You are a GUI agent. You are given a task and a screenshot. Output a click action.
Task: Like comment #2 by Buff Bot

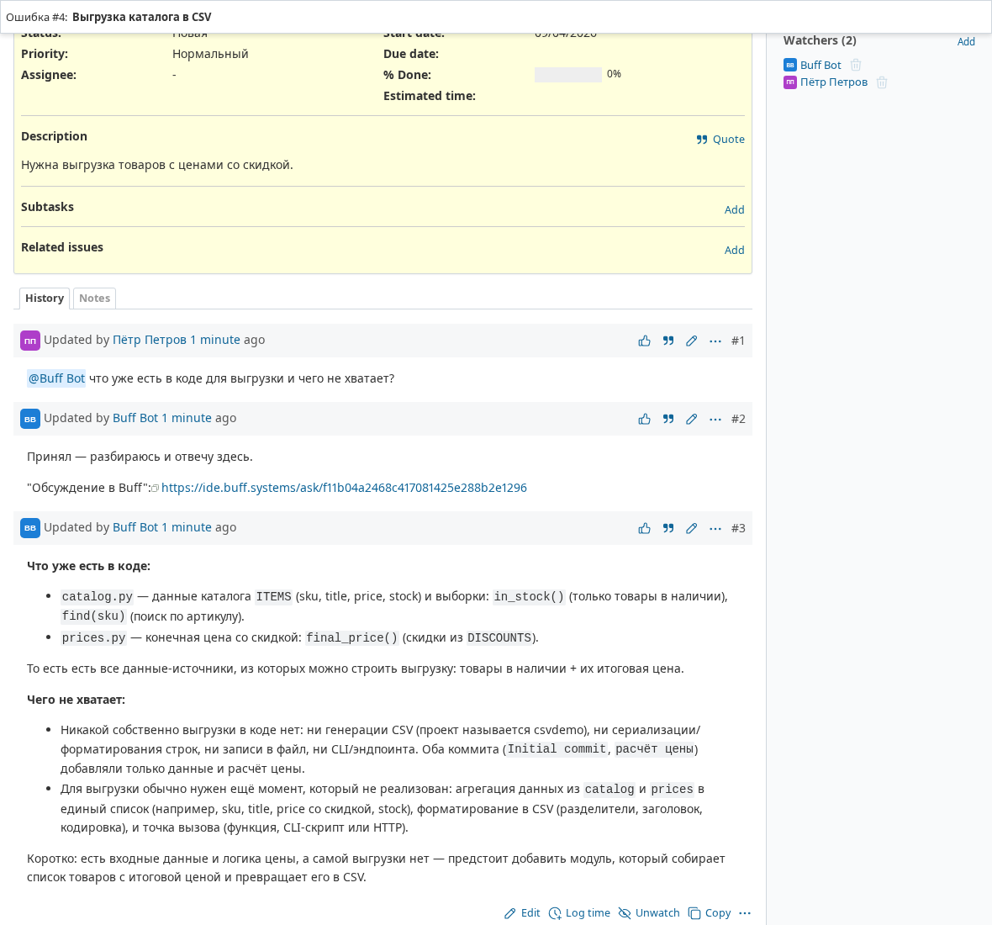click(644, 419)
